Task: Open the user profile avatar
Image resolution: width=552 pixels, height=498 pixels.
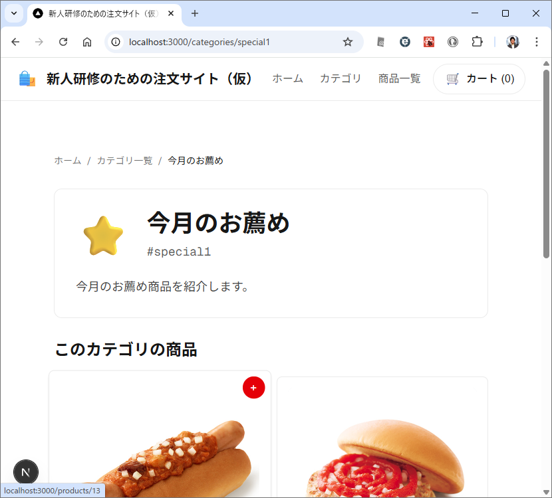Action: click(x=512, y=42)
